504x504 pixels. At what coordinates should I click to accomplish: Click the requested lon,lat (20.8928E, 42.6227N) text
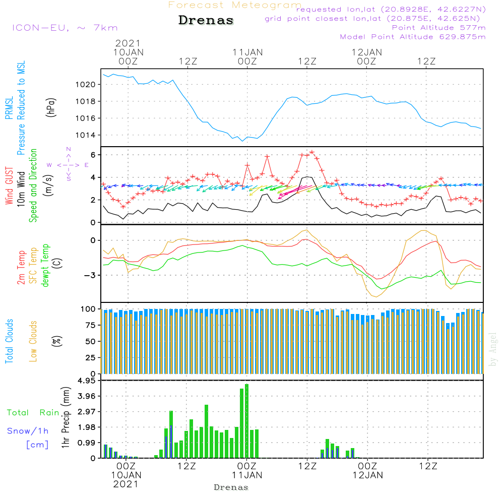[391, 10]
